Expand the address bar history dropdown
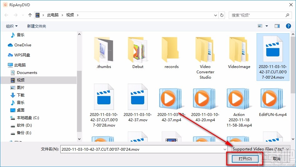This screenshot has height=167, width=296. 215,15
